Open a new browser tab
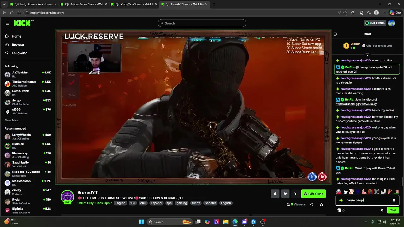Image resolution: width=404 pixels, height=227 pixels. point(214,4)
